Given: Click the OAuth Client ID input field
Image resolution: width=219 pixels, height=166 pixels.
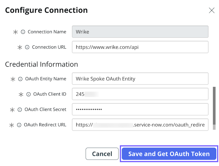Looking at the screenshot, I should (x=140, y=94).
